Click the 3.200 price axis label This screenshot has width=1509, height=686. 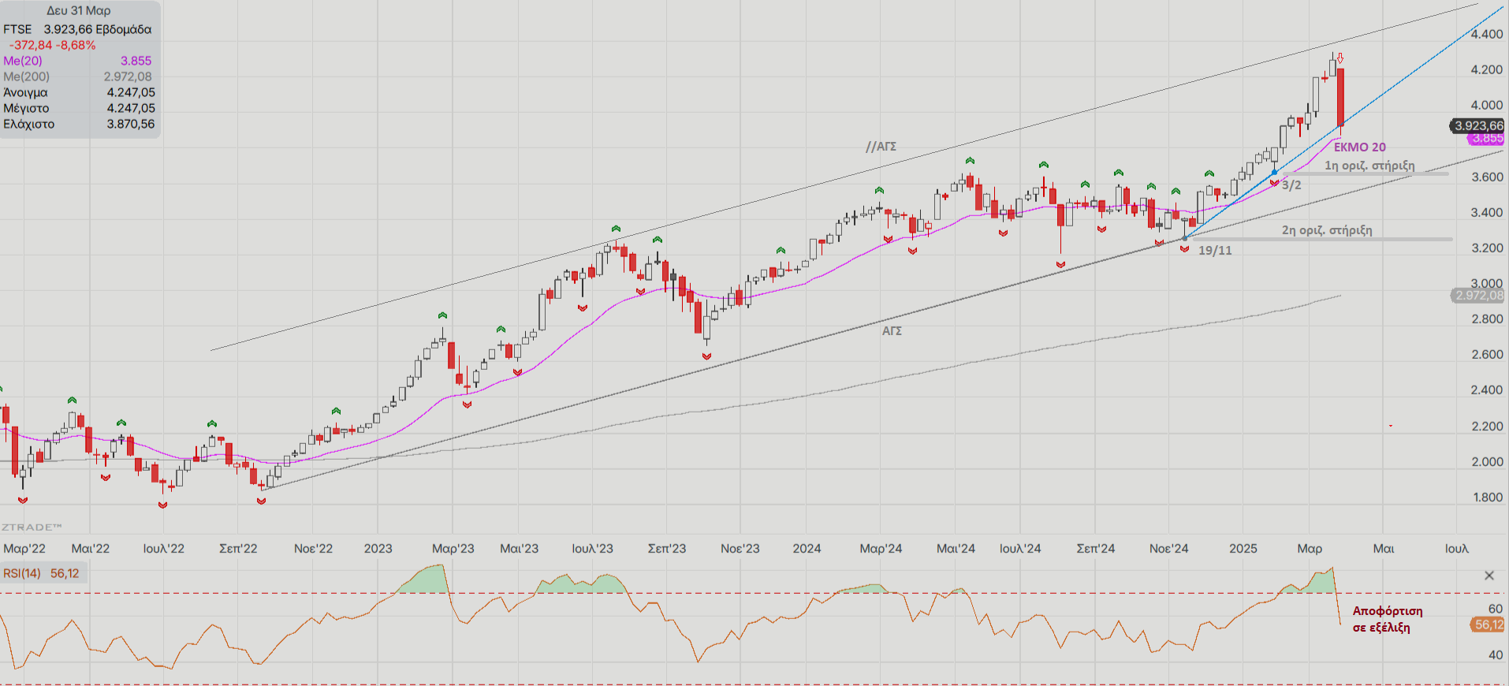coord(1487,248)
